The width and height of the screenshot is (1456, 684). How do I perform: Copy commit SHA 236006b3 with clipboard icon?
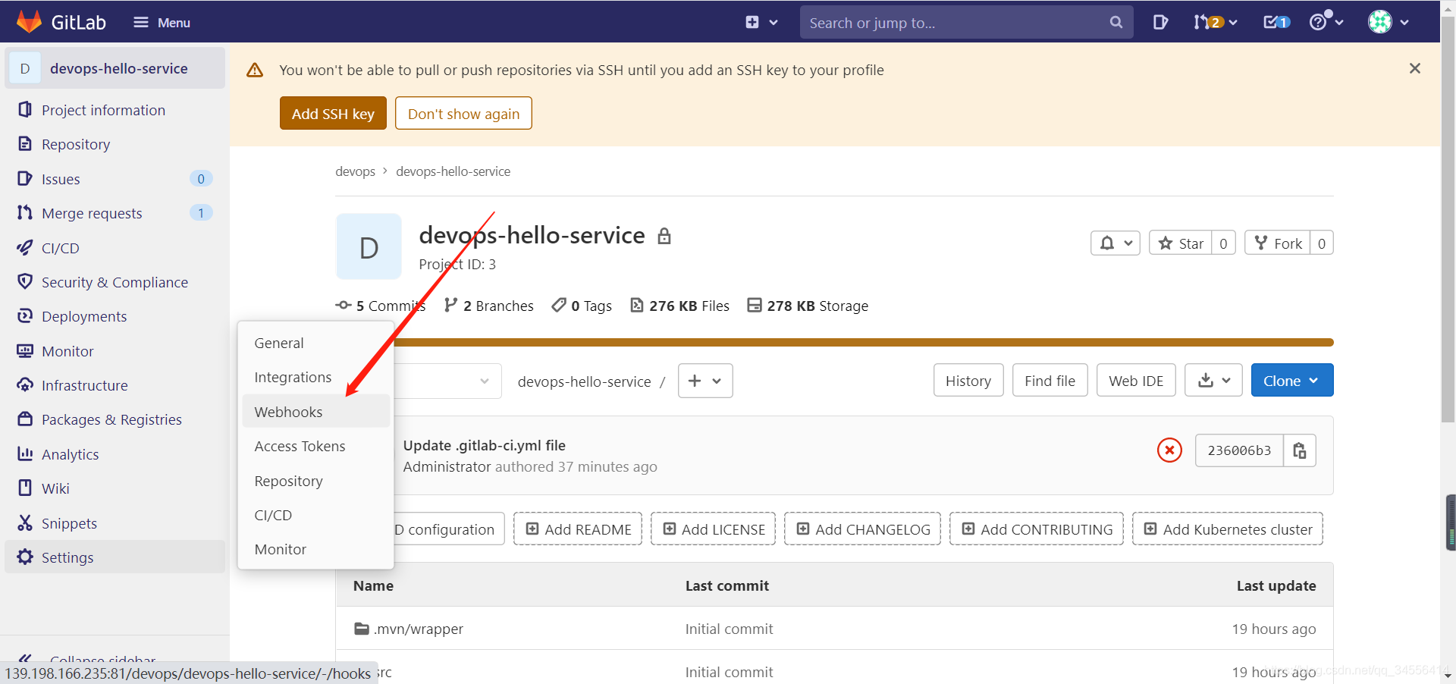pyautogui.click(x=1299, y=450)
